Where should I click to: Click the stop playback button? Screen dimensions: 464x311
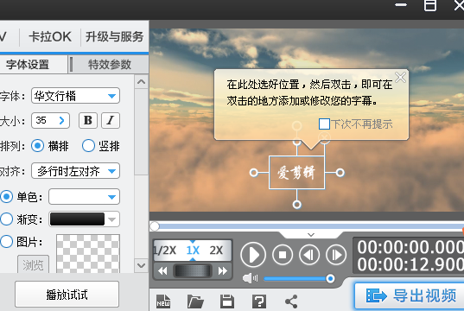283,255
